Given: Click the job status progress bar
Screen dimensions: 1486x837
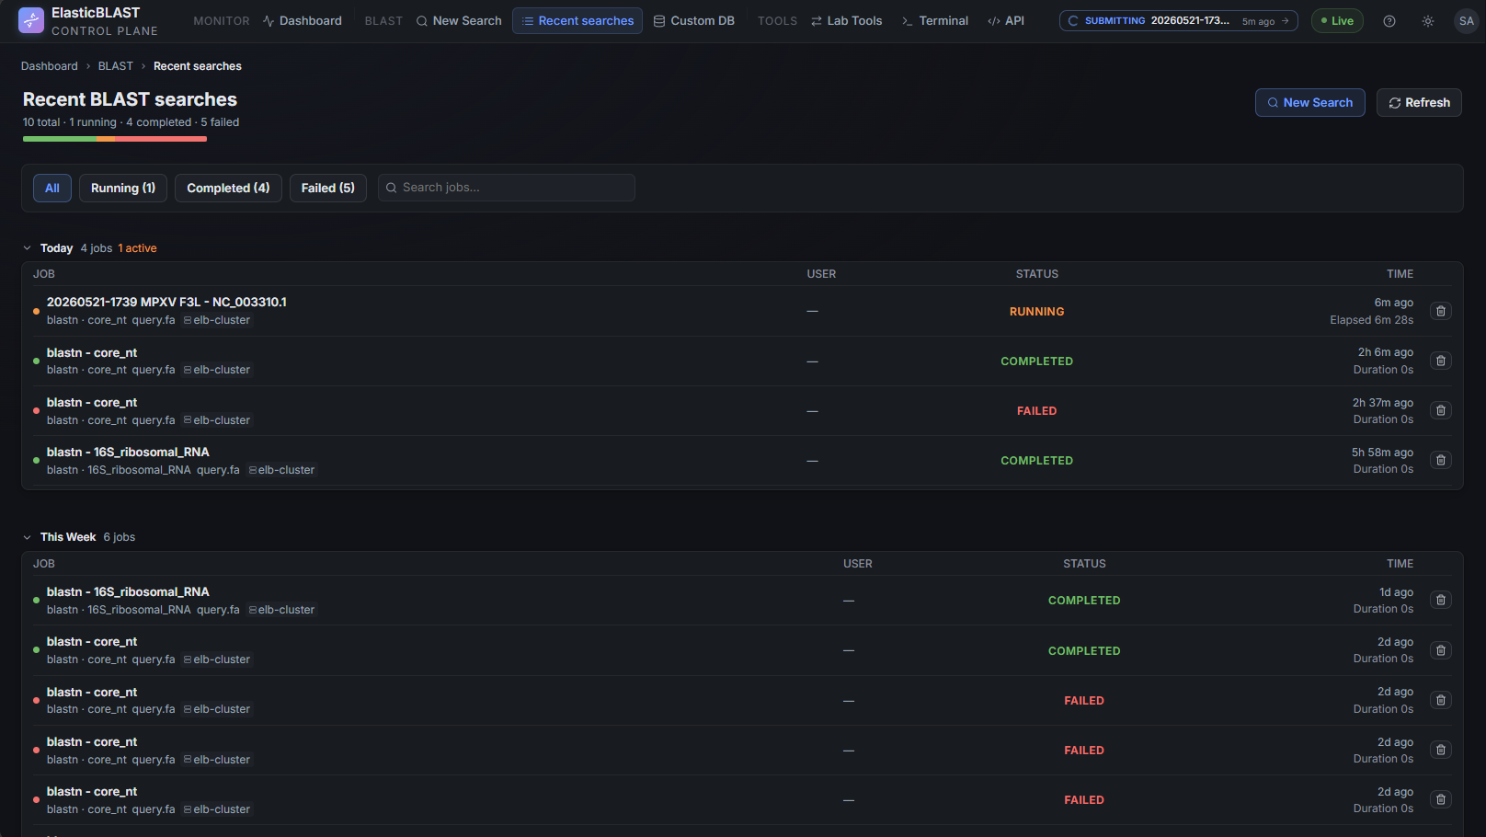Looking at the screenshot, I should 115,139.
